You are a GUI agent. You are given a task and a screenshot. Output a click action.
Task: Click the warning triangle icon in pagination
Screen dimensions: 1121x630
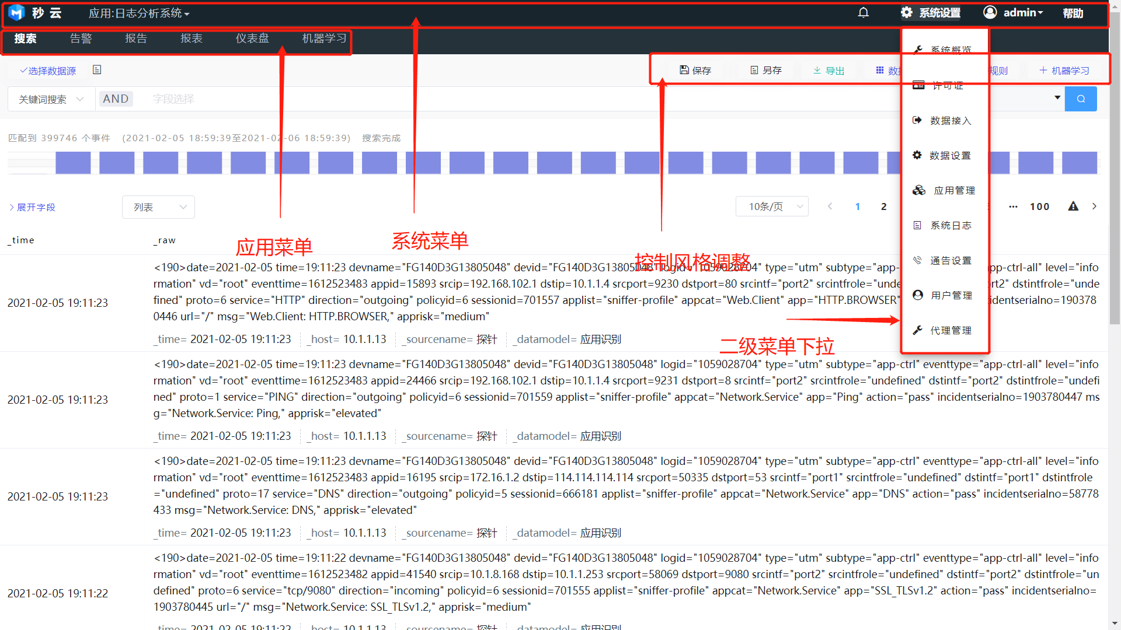[1073, 206]
